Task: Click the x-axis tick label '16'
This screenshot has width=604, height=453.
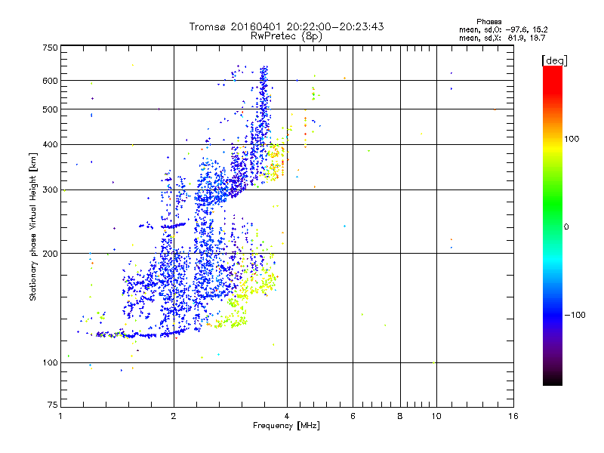Action: coord(513,416)
